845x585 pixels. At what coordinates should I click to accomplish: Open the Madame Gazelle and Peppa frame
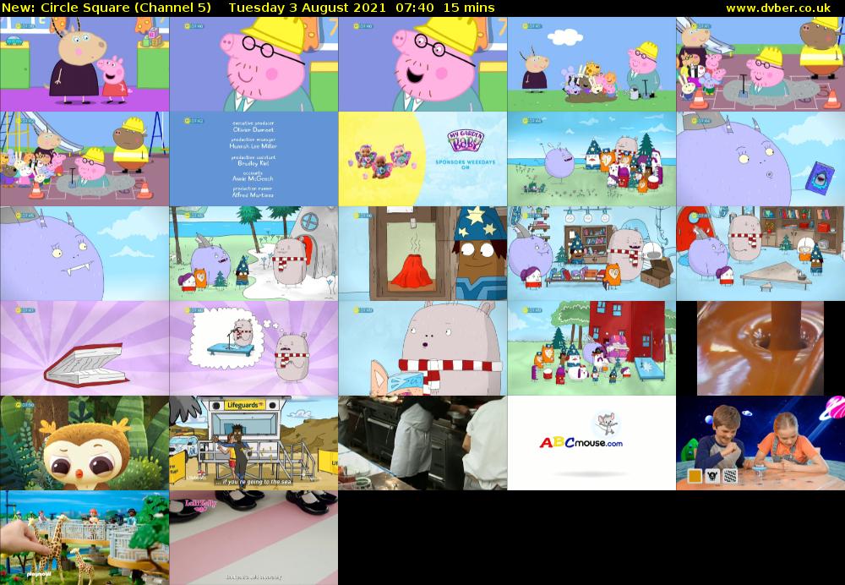point(84,64)
